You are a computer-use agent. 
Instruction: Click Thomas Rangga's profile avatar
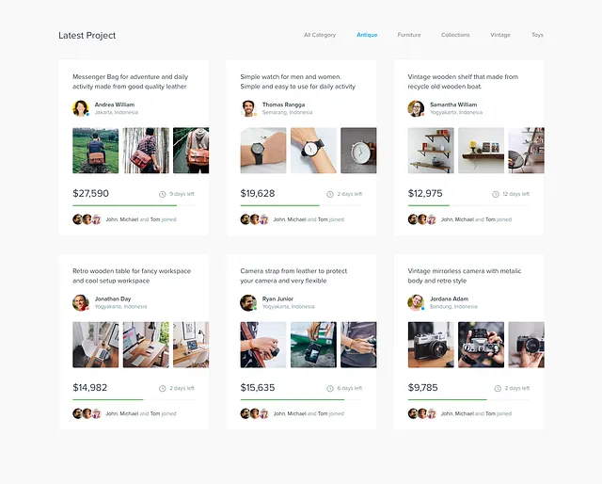248,108
